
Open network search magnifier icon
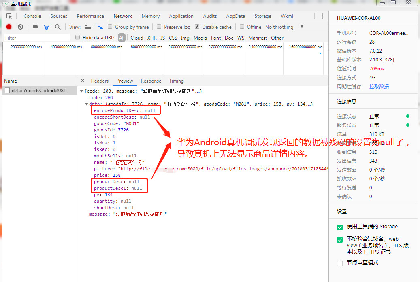click(x=58, y=27)
